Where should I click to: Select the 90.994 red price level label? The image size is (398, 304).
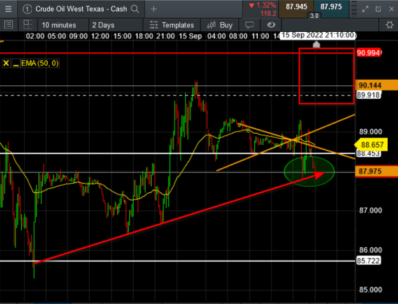click(x=369, y=53)
